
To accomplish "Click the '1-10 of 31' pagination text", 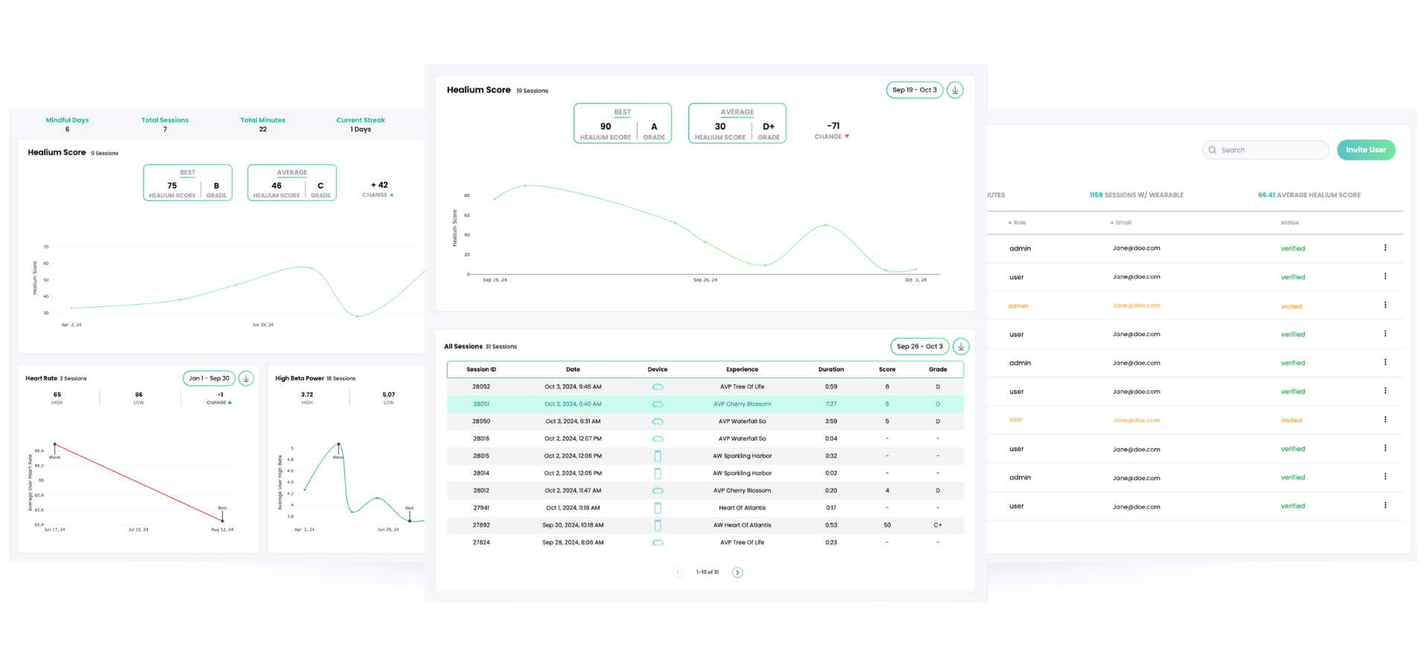I will click(x=707, y=572).
